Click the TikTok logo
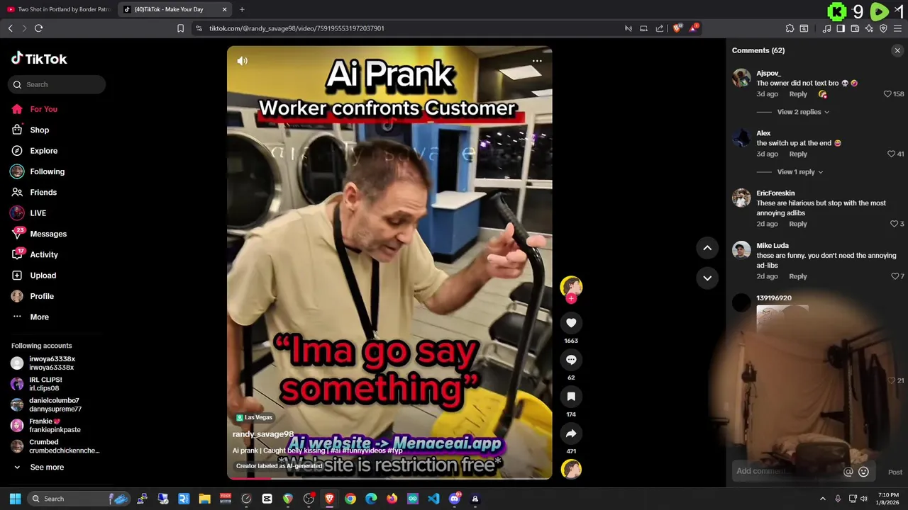The image size is (908, 510). tap(39, 59)
